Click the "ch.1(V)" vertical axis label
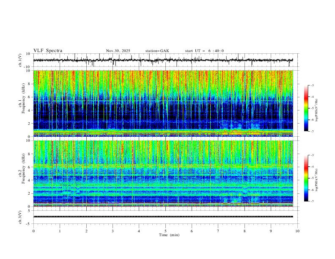The width and height of the screenshot is (335, 259). [20, 60]
